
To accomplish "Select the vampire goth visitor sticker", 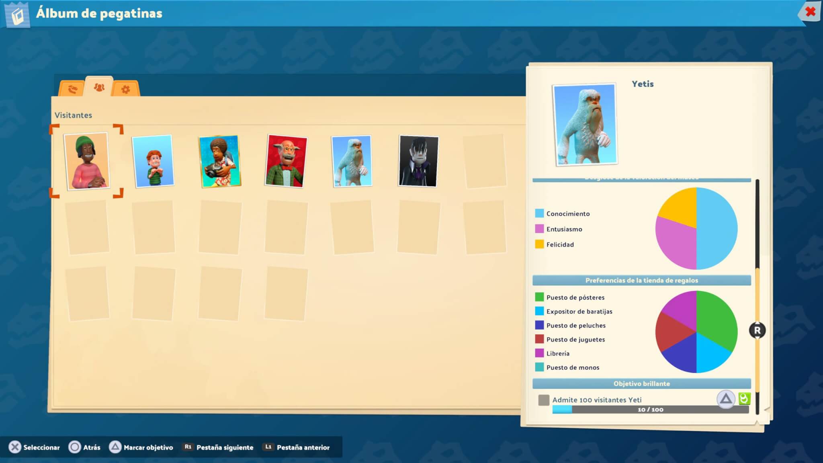I will 418,161.
